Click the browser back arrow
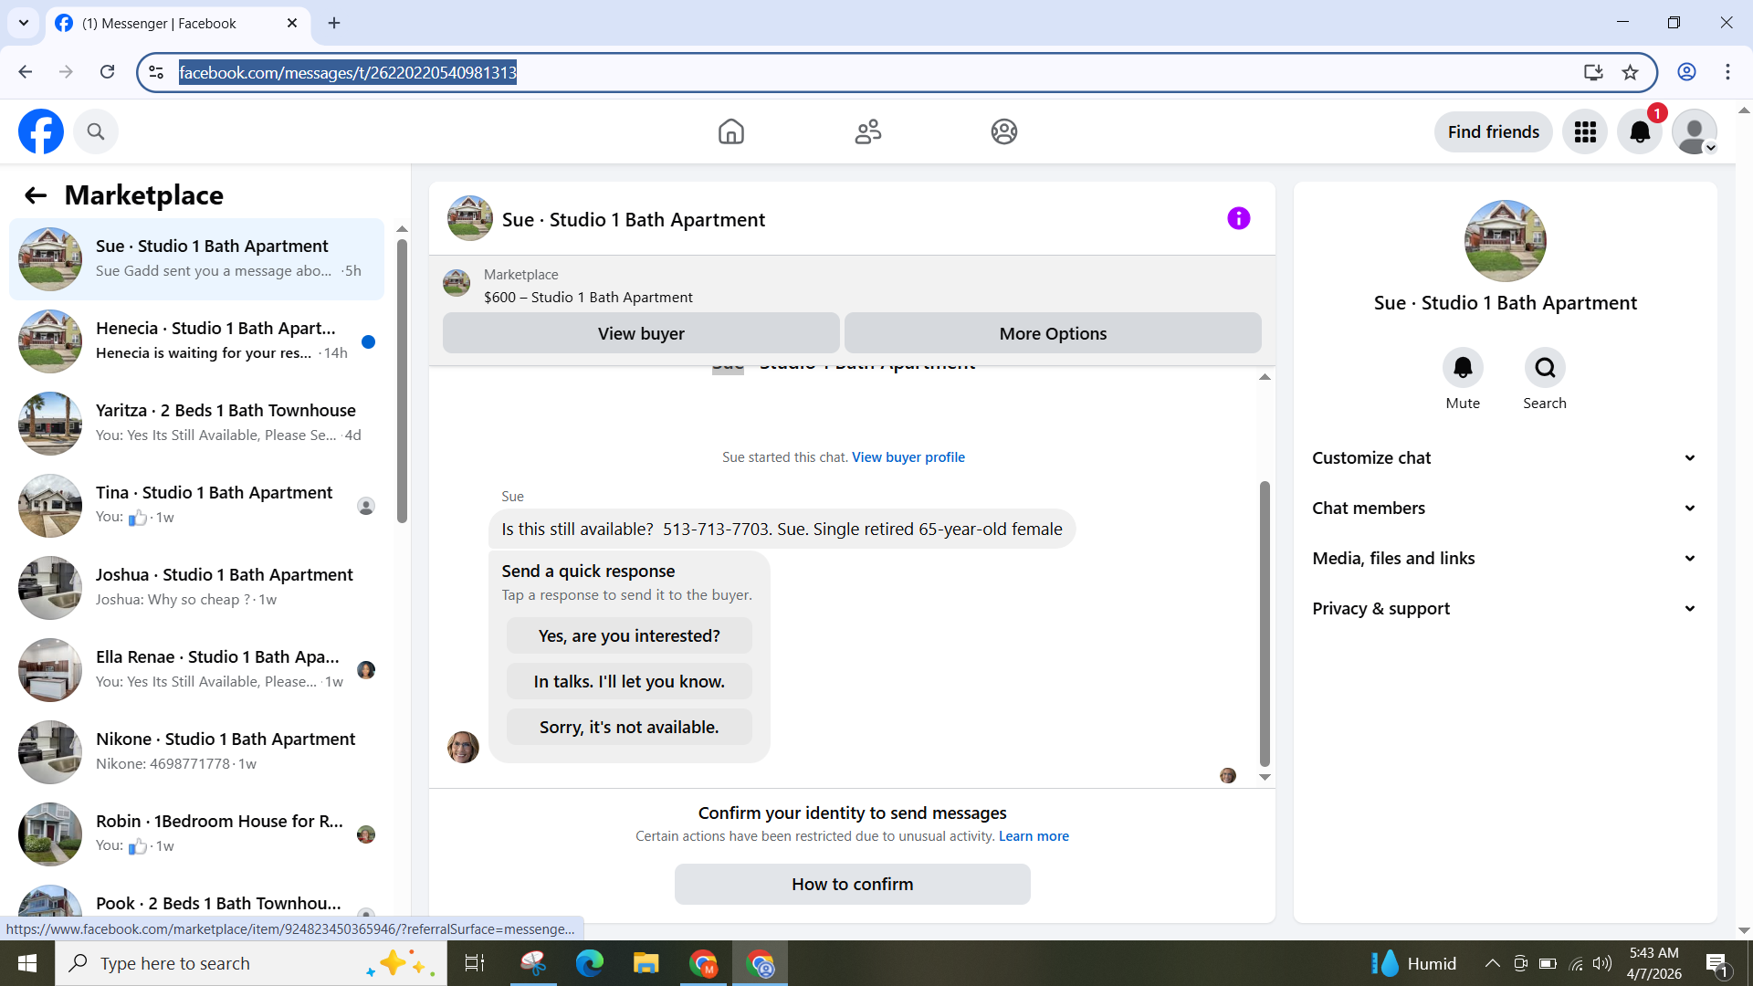The height and width of the screenshot is (986, 1753). point(26,72)
